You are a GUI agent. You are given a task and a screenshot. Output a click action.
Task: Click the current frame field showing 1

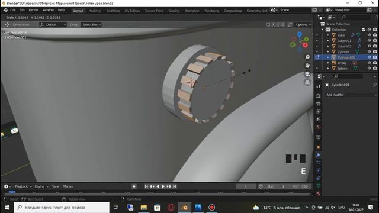(246, 186)
